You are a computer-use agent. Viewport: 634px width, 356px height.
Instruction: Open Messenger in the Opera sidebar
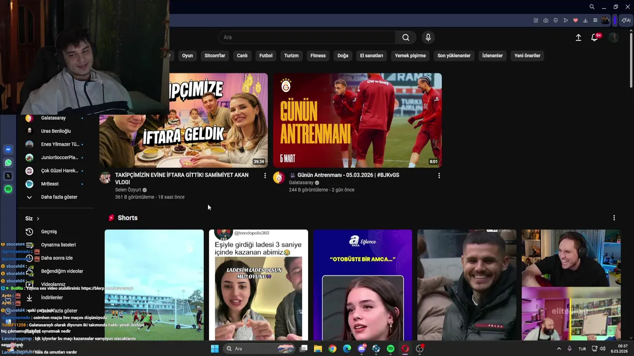[x=8, y=149]
